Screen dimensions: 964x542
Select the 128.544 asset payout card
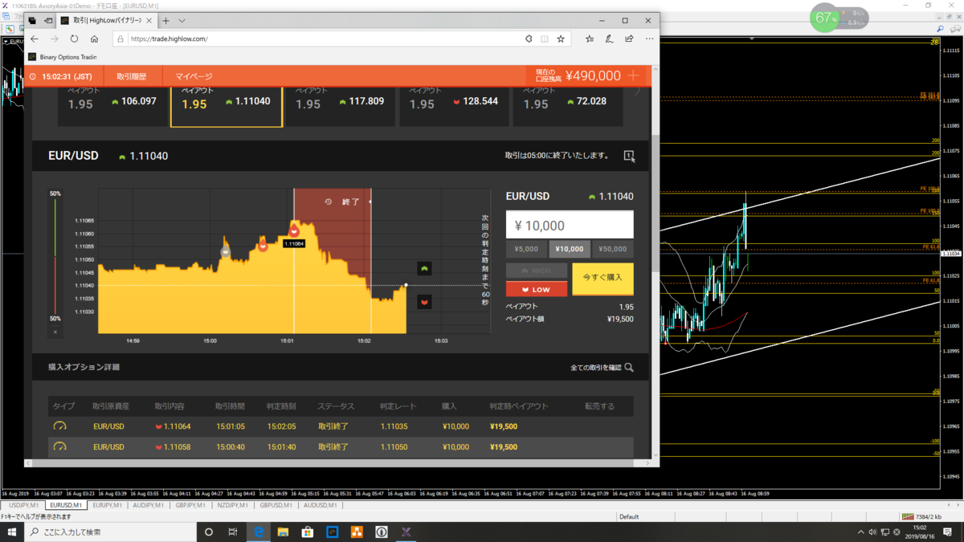click(455, 104)
